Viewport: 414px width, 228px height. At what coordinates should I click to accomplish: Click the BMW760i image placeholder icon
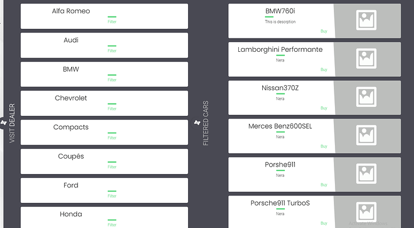tap(366, 20)
